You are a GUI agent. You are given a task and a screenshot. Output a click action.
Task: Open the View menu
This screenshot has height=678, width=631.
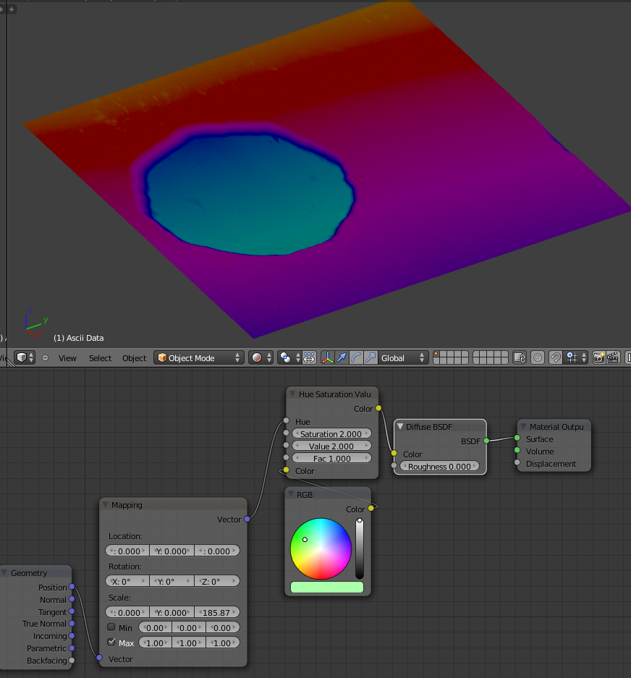point(67,357)
